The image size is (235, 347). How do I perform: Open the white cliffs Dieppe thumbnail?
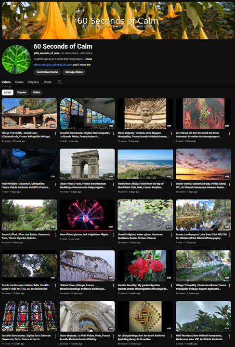(87, 266)
